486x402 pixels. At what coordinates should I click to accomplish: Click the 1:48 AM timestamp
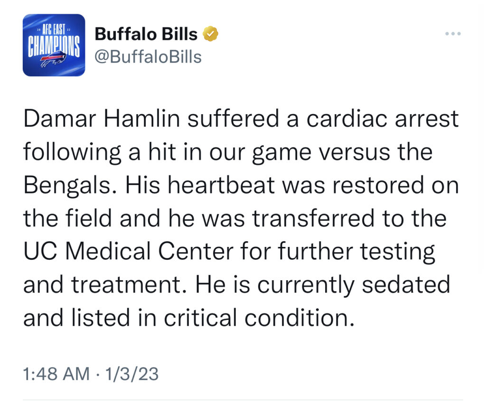point(56,374)
